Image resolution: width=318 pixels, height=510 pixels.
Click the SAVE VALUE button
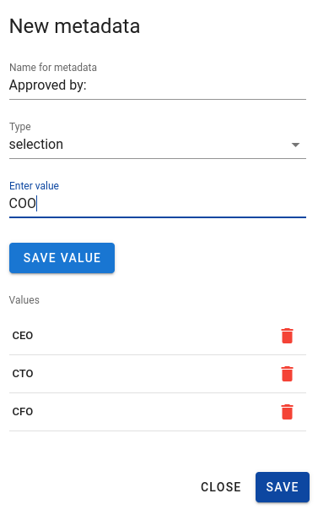coord(62,258)
